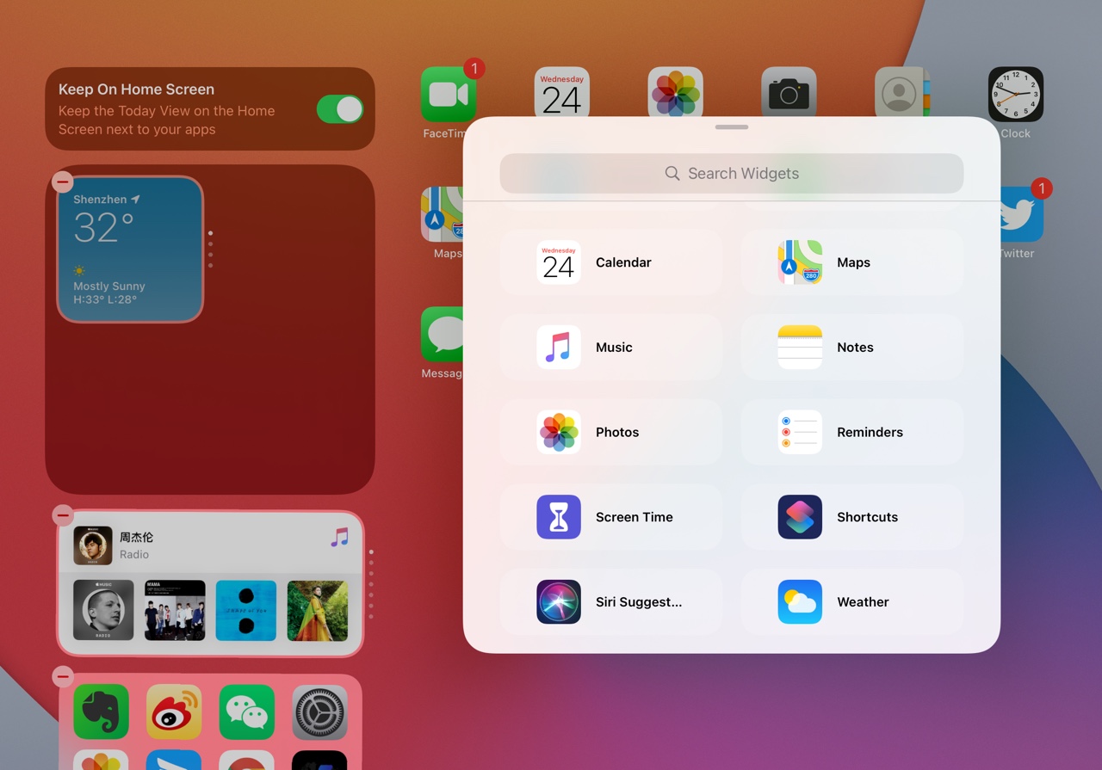
Task: Open the Music widget option
Action: pyautogui.click(x=610, y=348)
